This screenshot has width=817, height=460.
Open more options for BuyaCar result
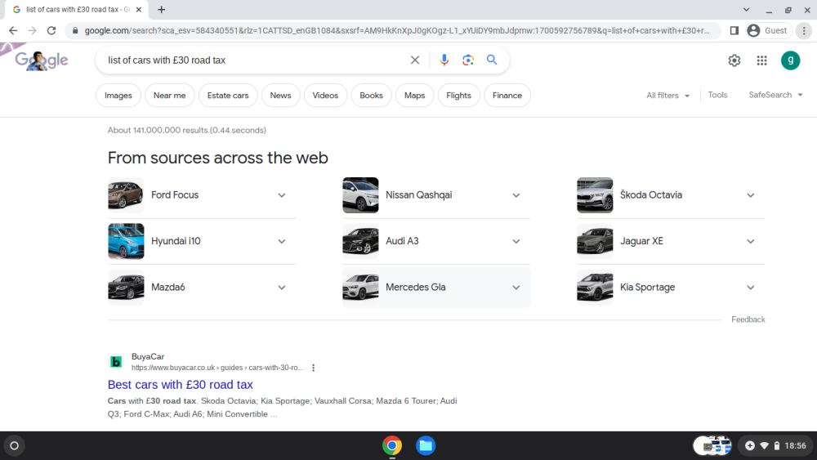[313, 368]
